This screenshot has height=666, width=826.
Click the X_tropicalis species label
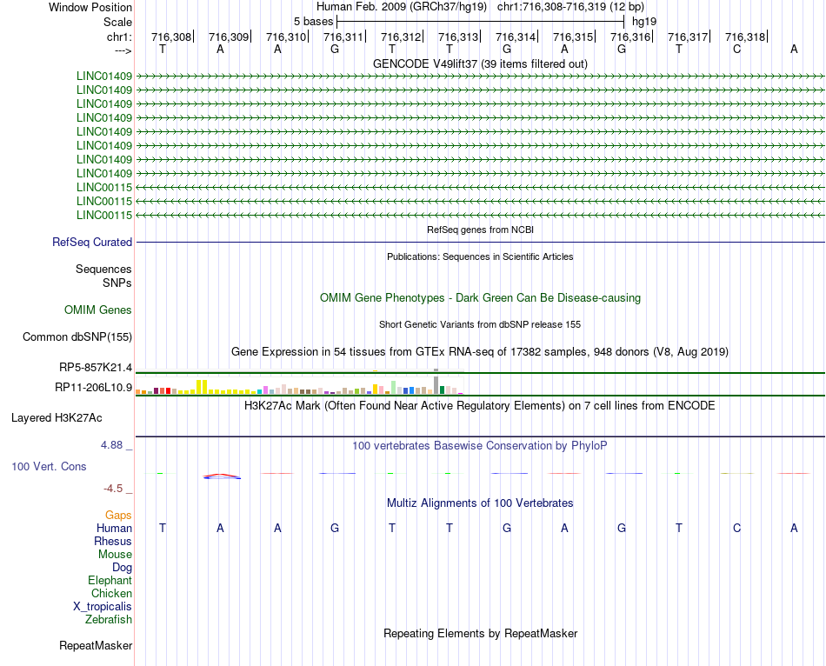point(103,607)
